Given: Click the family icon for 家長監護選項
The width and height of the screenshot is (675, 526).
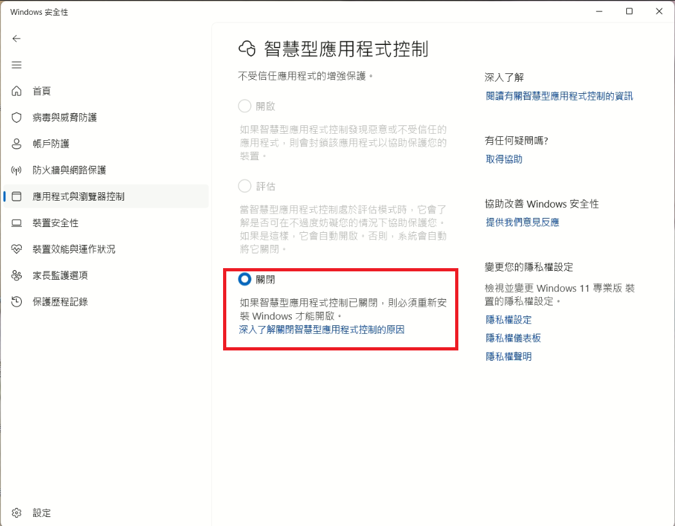Looking at the screenshot, I should 17,276.
